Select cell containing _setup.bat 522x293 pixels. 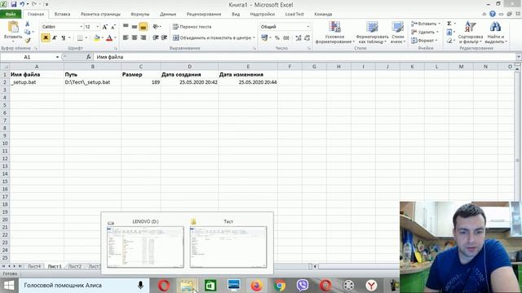point(37,82)
